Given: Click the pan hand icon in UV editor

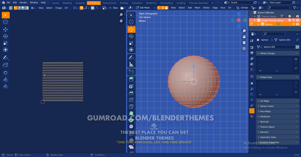Looking at the screenshot, I should (x=121, y=21).
